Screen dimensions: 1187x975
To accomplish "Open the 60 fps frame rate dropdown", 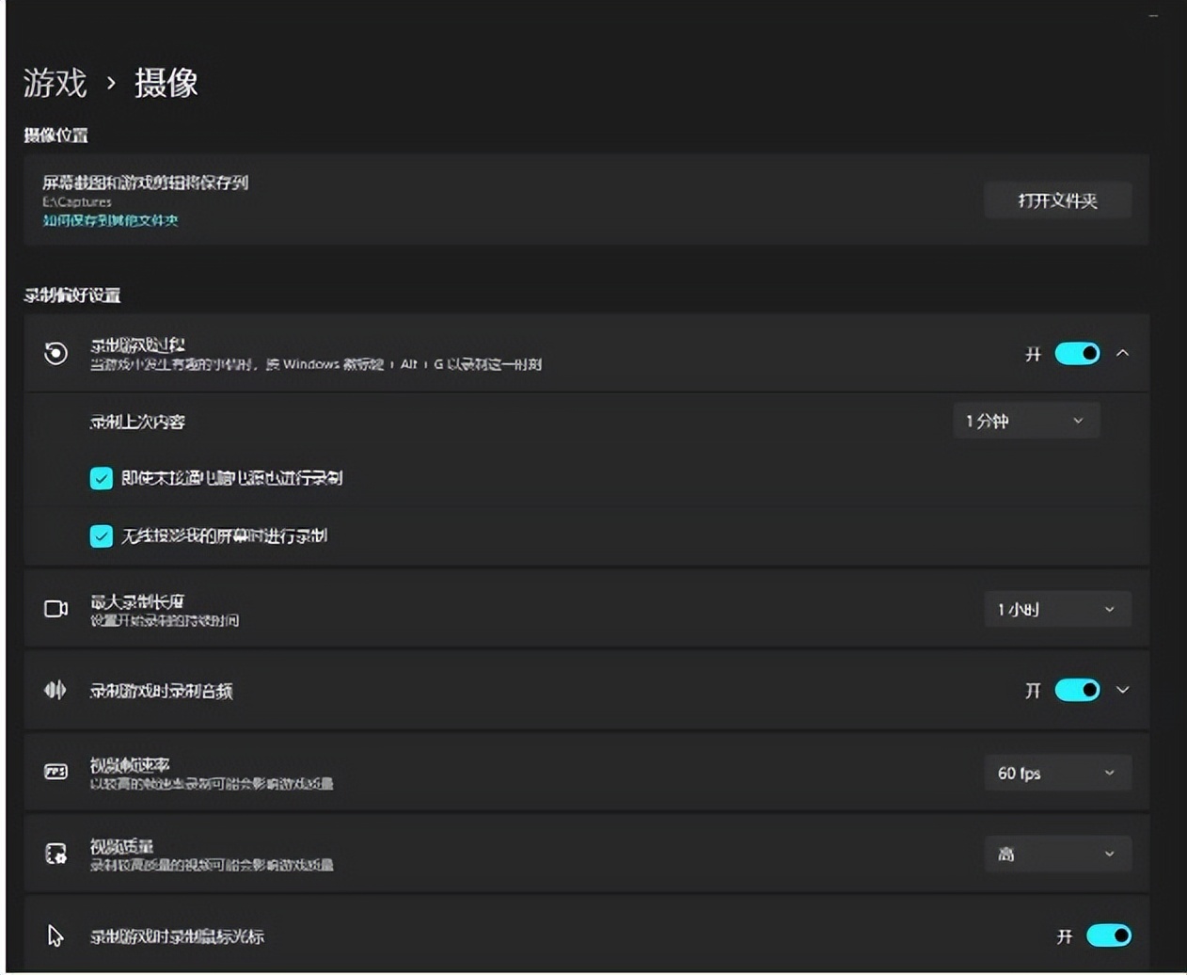I will coord(1057,772).
